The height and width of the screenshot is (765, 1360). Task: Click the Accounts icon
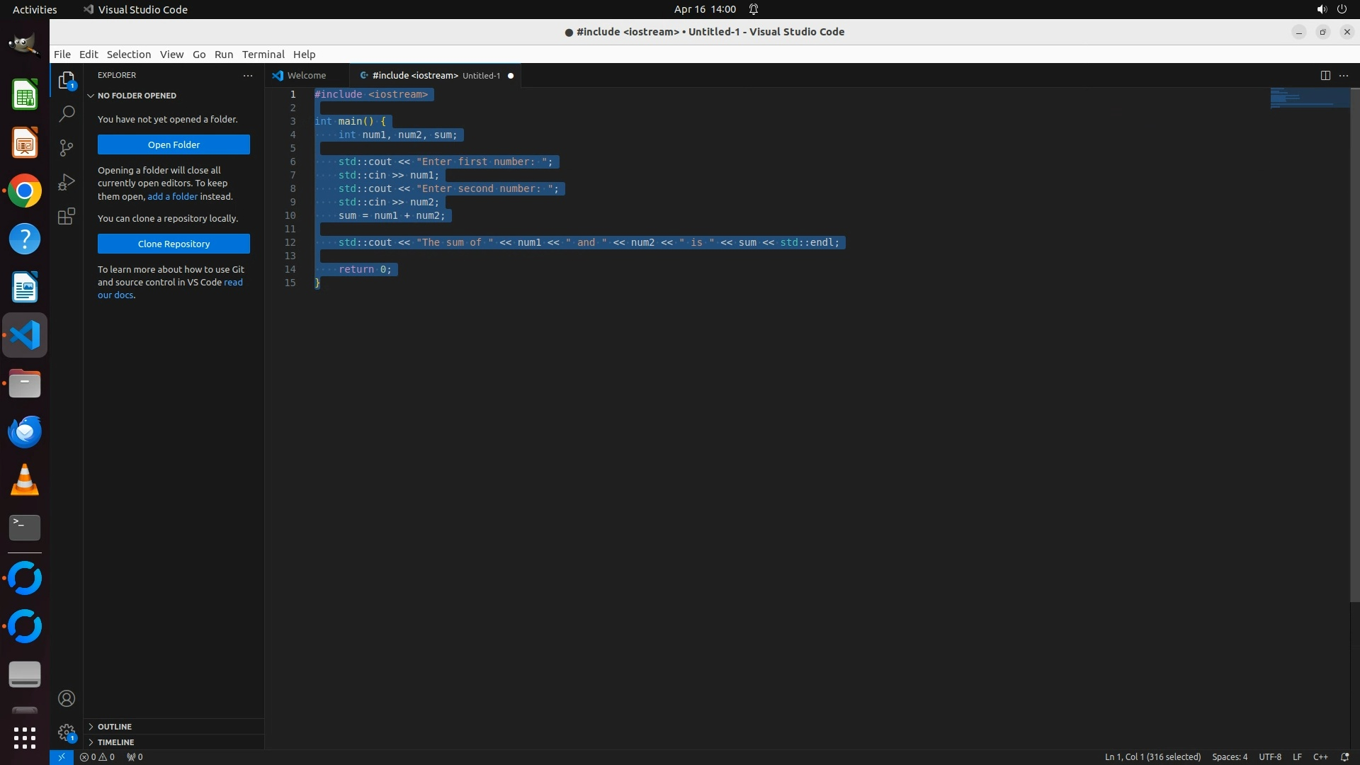(67, 698)
